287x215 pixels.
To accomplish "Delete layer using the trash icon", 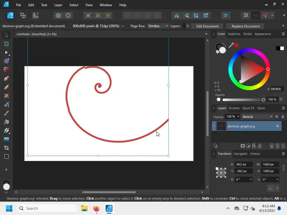I will 283,146.
